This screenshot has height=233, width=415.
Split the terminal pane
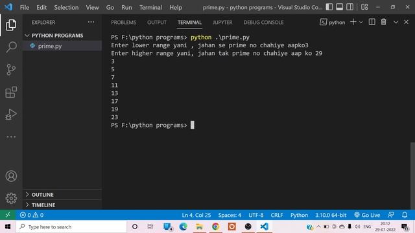point(372,22)
